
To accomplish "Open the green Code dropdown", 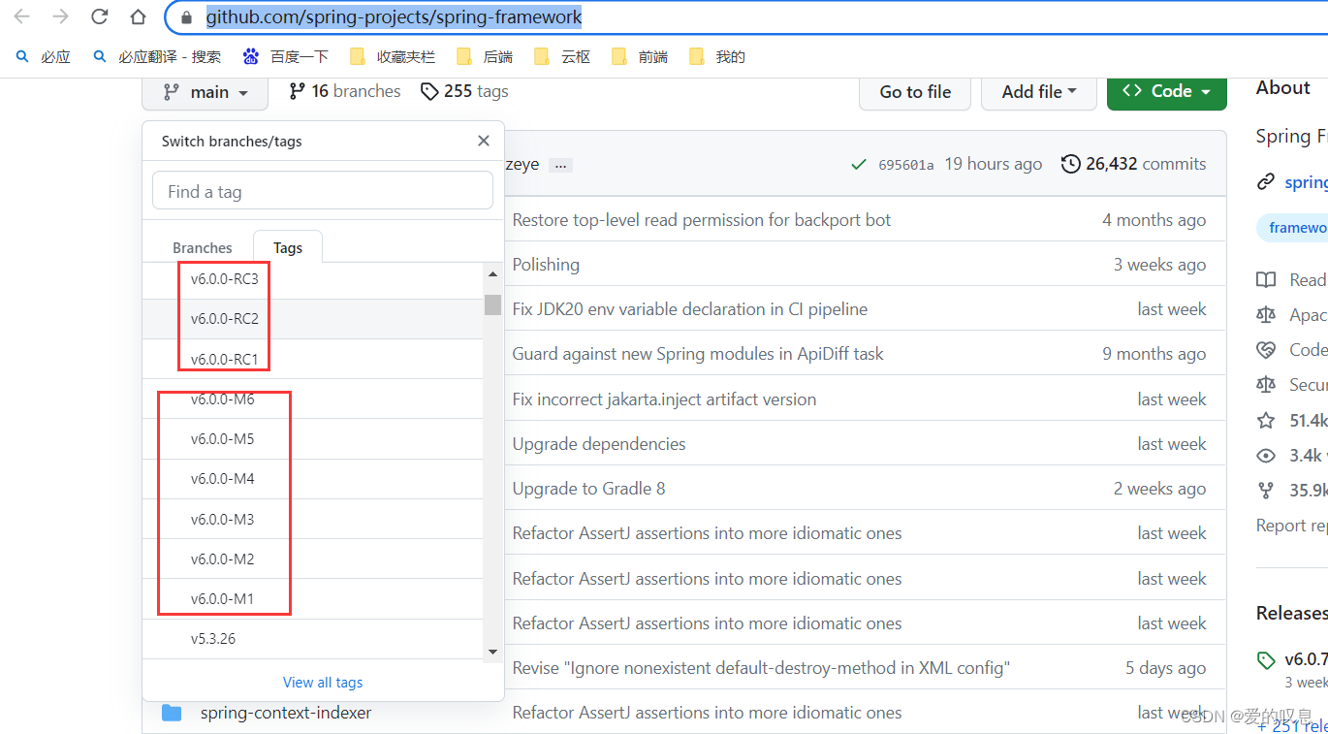I will (x=1166, y=92).
